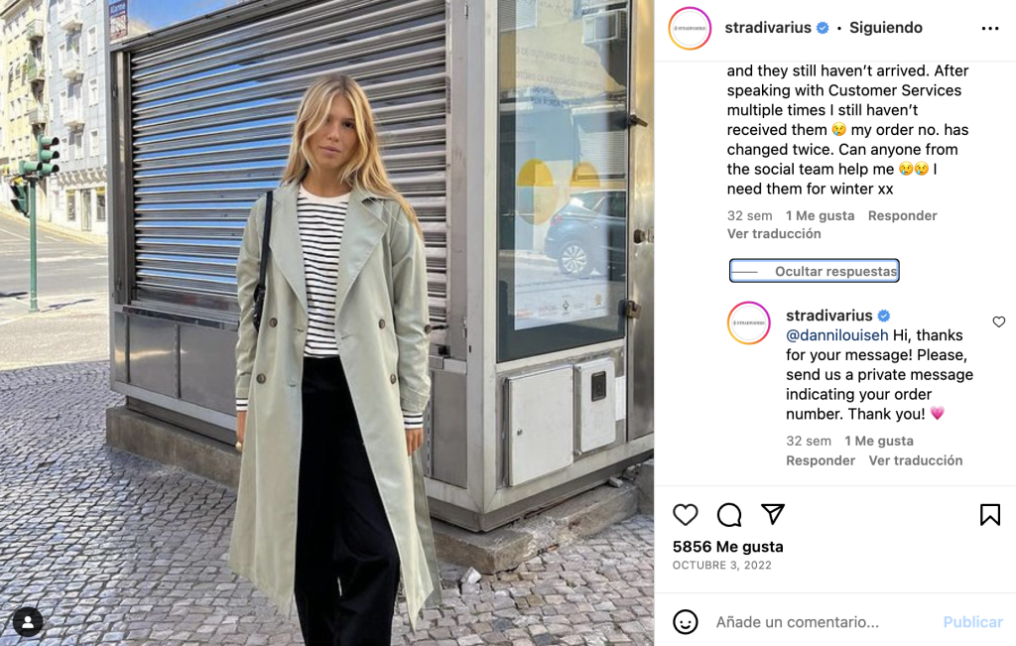This screenshot has width=1016, height=646.
Task: View likes via 5856 Me gusta
Action: pos(727,547)
